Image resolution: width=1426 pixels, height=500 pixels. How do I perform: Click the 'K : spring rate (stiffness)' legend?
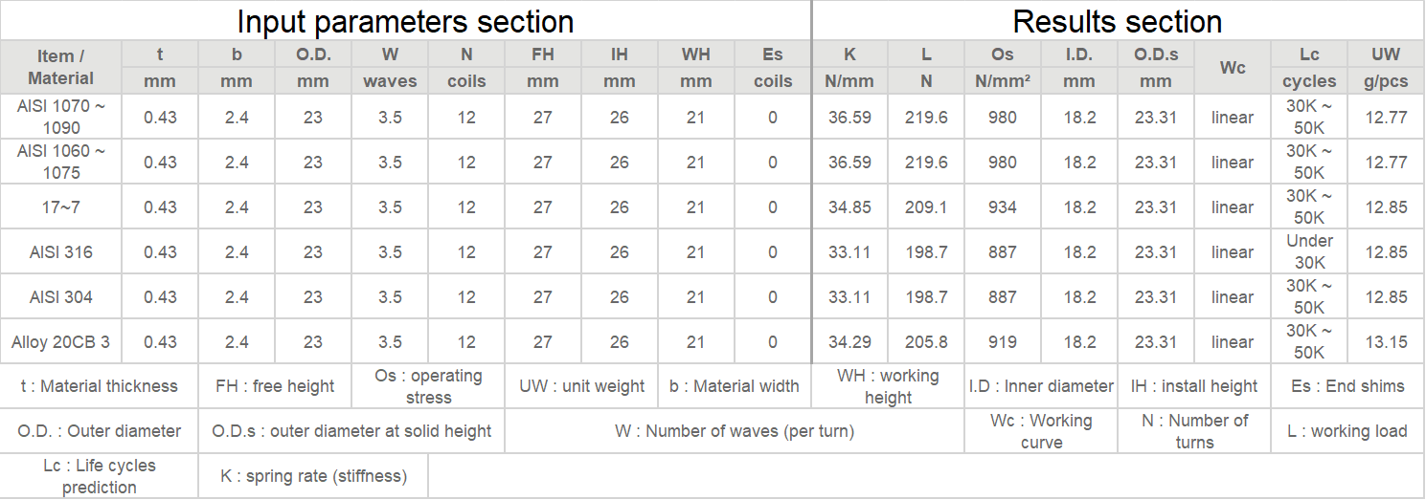[x=313, y=476]
